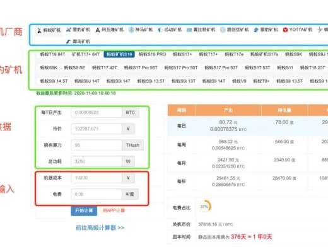The image size is (328, 252).
Task: Click the 每周 row label
Action: tap(182, 145)
